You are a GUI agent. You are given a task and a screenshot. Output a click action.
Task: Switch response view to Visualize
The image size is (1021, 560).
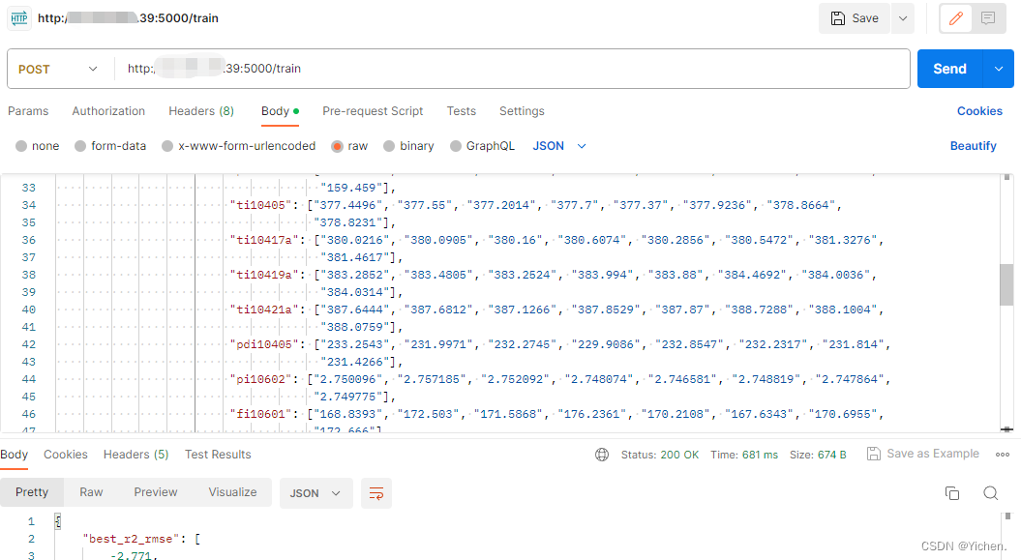[x=232, y=492]
